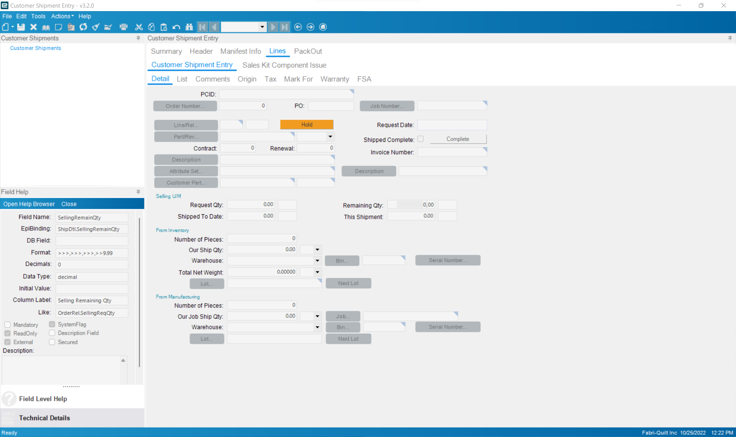
Task: Click the Next Lot button under From Manufacturing
Action: [348, 339]
